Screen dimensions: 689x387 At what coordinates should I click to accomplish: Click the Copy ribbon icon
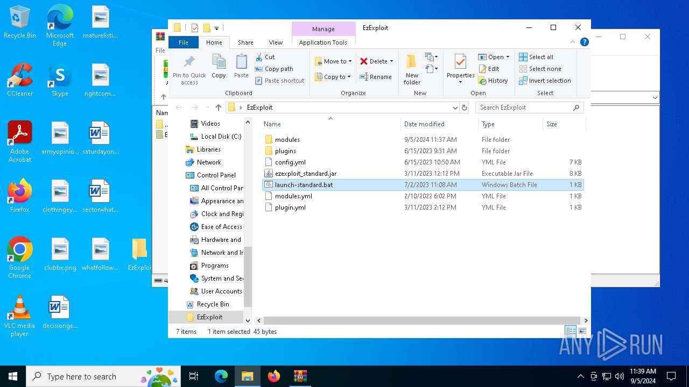pos(219,67)
